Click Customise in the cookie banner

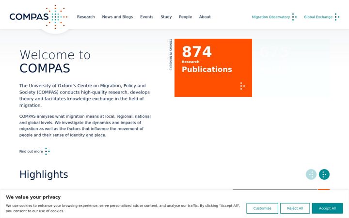pos(262,208)
